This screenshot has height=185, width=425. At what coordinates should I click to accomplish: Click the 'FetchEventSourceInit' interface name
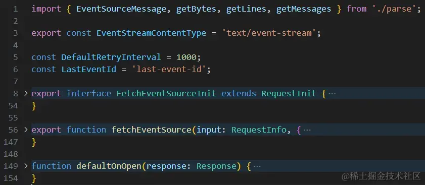pyautogui.click(x=166, y=94)
